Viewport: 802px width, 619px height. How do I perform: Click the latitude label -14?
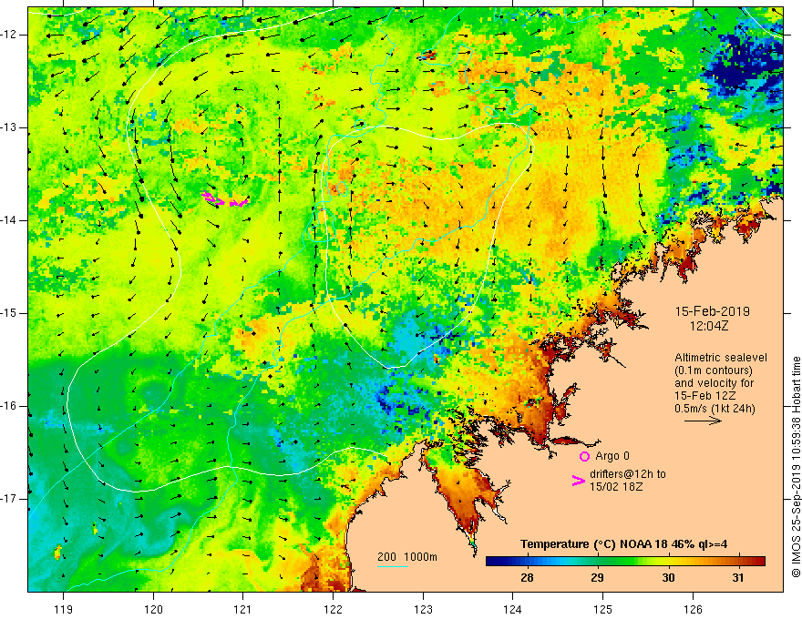click(x=10, y=220)
